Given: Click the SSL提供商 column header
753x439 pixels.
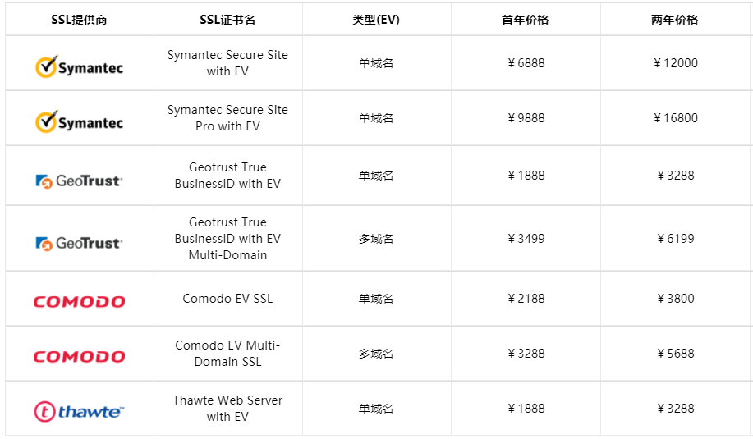Looking at the screenshot, I should coord(79,20).
